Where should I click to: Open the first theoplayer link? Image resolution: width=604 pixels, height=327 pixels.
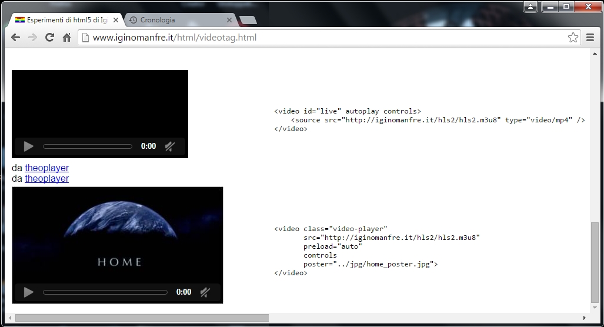(46, 168)
